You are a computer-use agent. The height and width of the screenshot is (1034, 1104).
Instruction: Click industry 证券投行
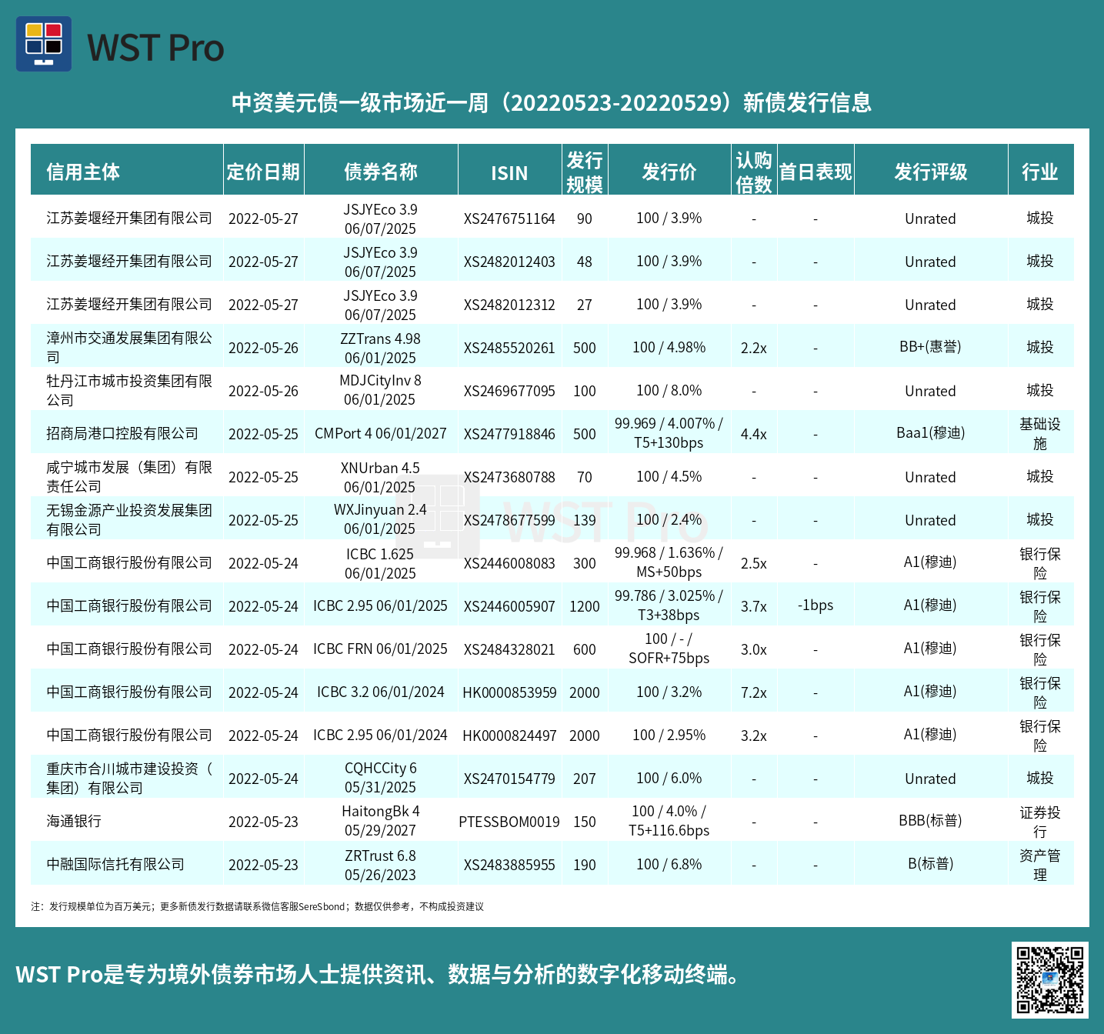1040,822
